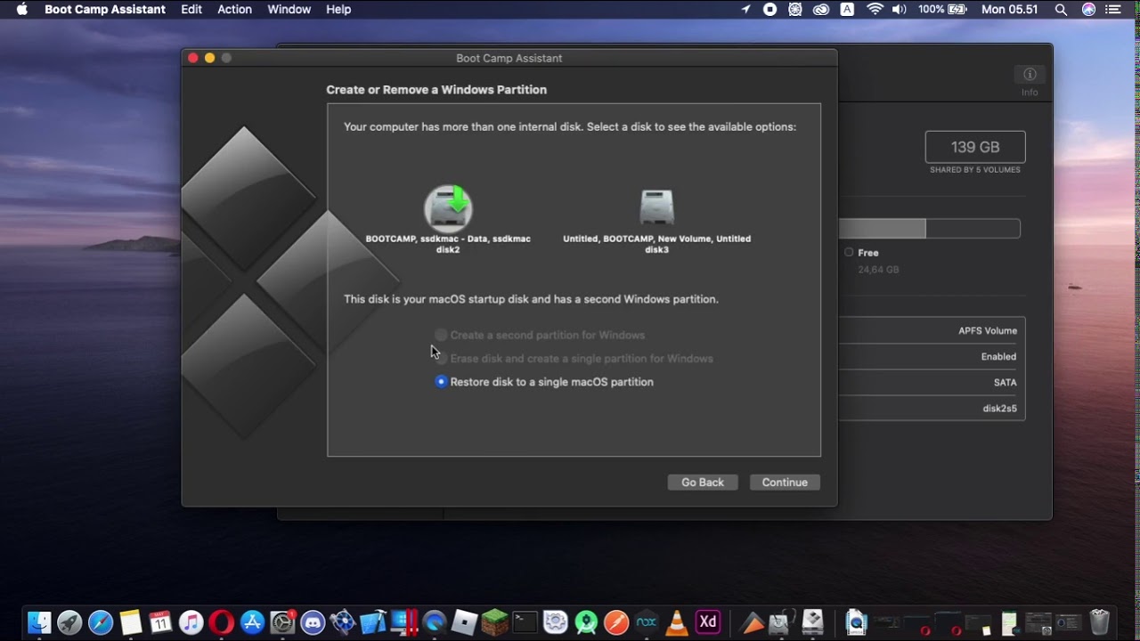This screenshot has width=1140, height=641.
Task: Select the disk3 Untitled, BOOTCAMP drive icon
Action: 656,208
